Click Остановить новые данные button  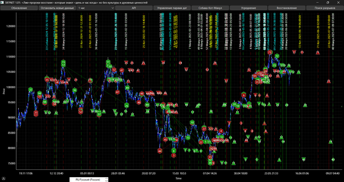[57, 8]
